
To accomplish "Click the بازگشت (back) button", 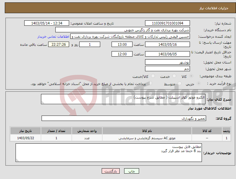I will pos(111,171).
